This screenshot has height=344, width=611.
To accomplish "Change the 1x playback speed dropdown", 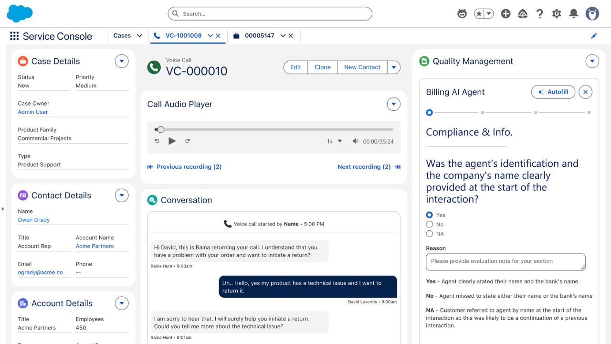I will point(335,141).
